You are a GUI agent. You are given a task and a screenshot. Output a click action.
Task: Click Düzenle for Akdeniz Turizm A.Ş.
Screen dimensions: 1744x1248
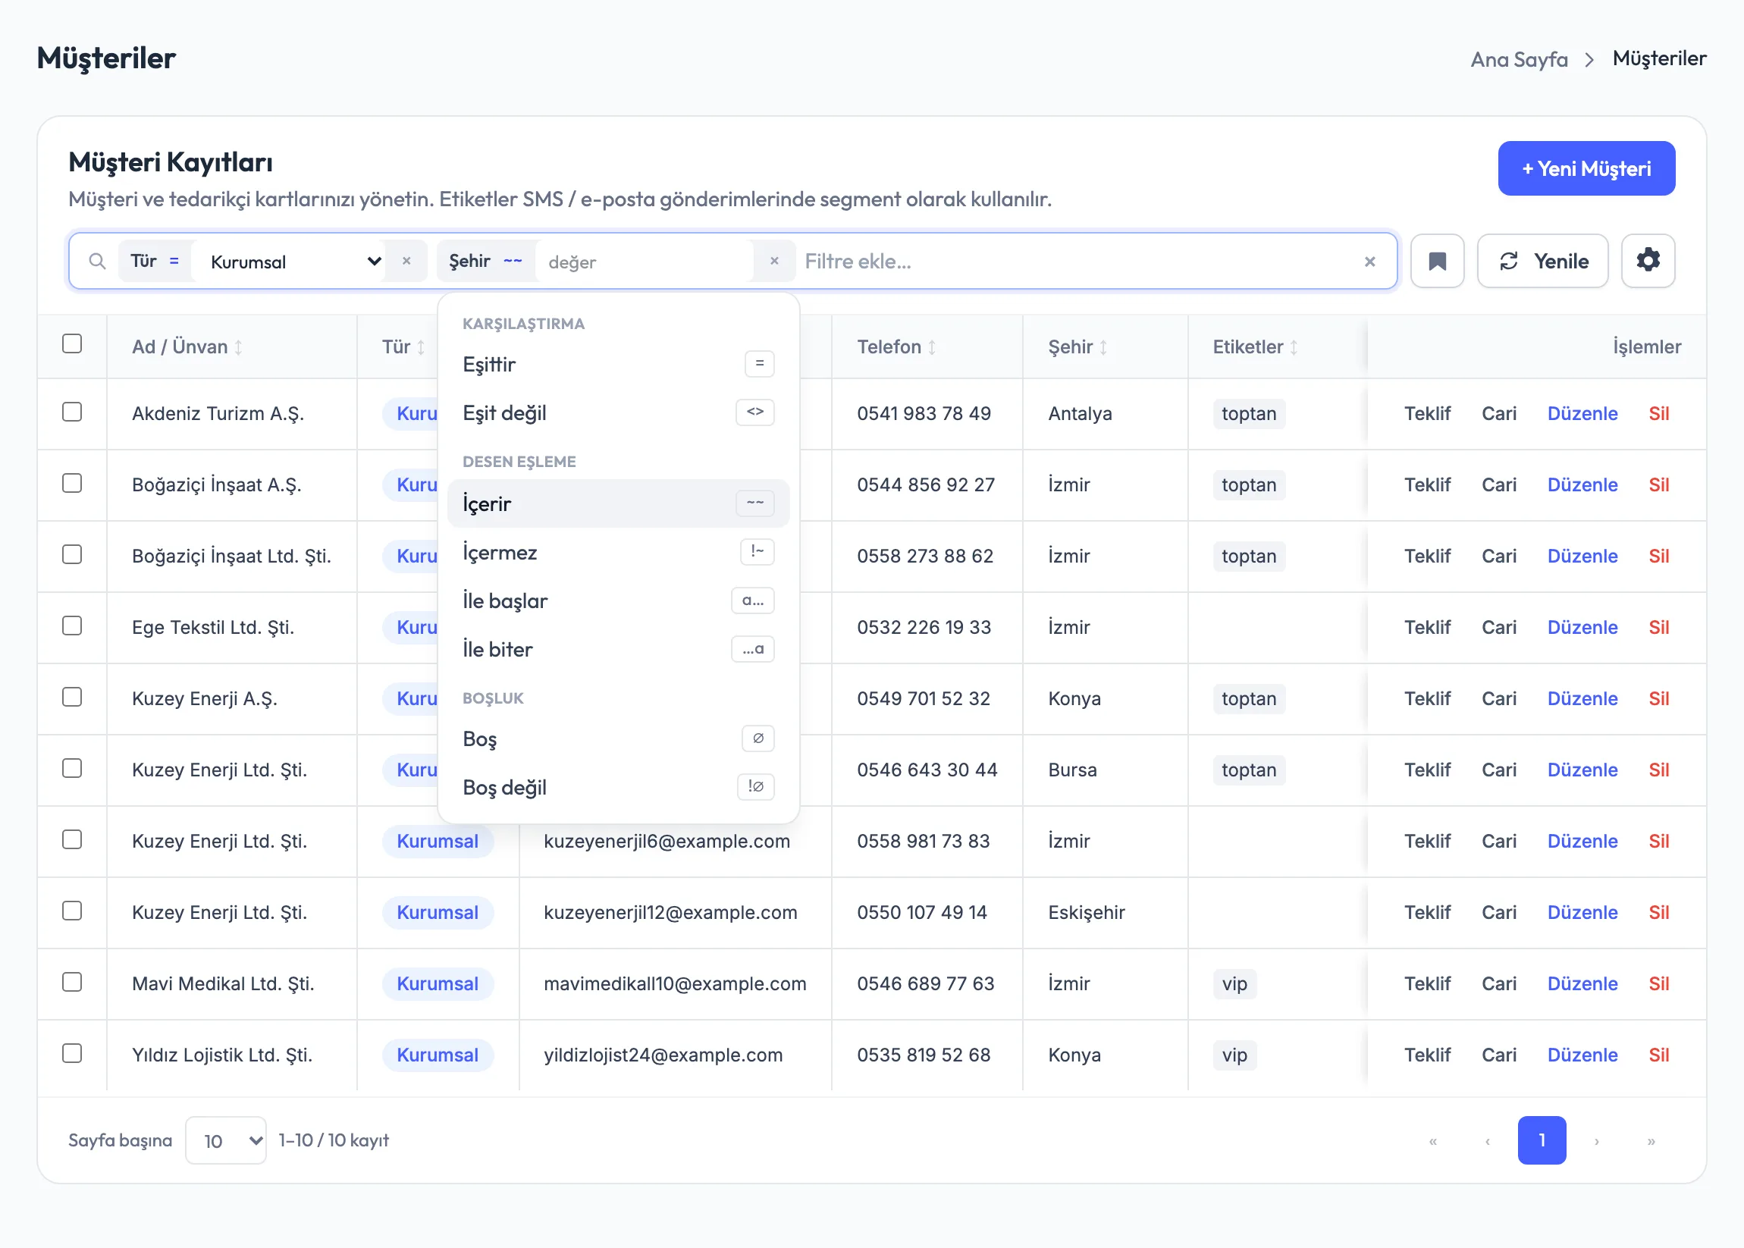[1582, 413]
